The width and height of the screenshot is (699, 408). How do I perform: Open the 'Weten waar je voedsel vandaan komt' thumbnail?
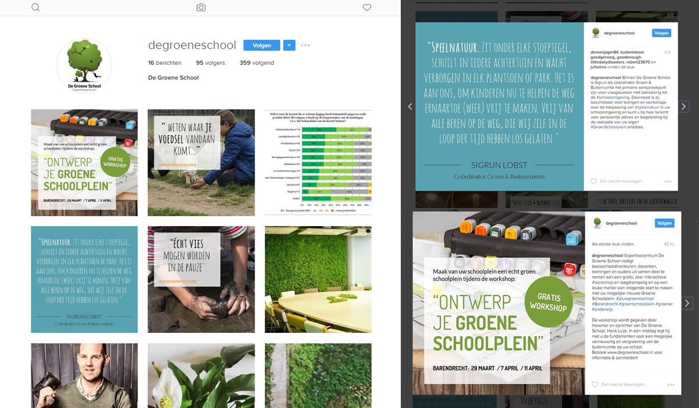coord(201,163)
